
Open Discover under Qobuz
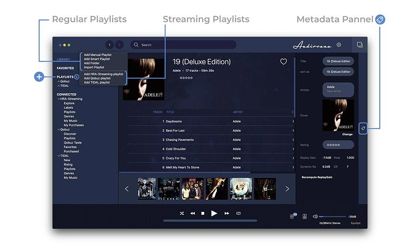(70, 134)
